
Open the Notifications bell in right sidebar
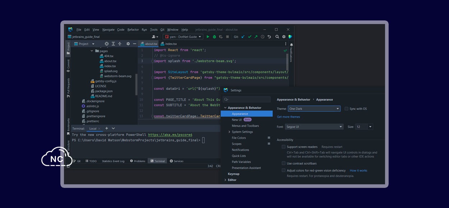pos(291,45)
